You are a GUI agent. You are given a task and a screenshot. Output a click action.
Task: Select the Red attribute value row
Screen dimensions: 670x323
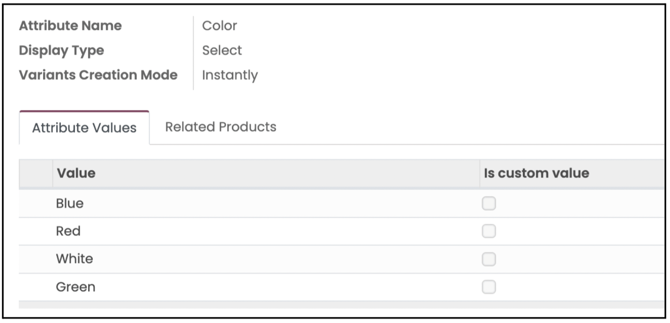[x=68, y=231]
